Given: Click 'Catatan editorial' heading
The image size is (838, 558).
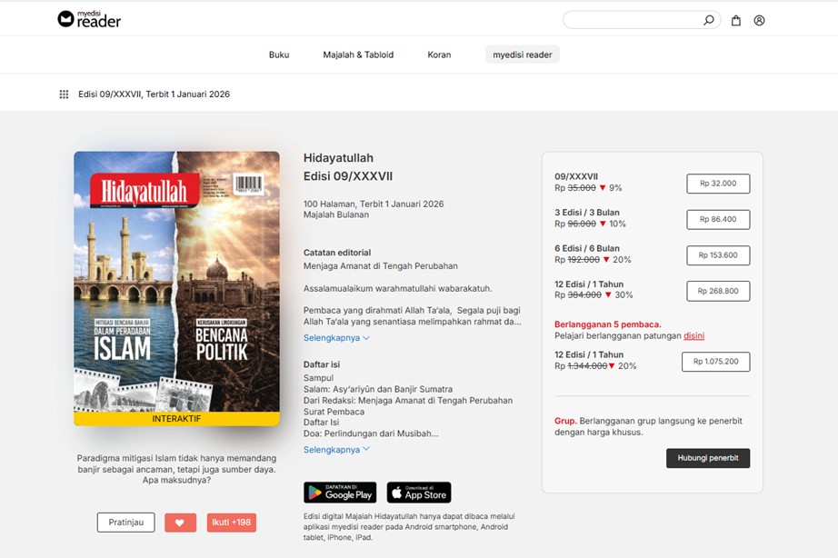Looking at the screenshot, I should coord(337,253).
